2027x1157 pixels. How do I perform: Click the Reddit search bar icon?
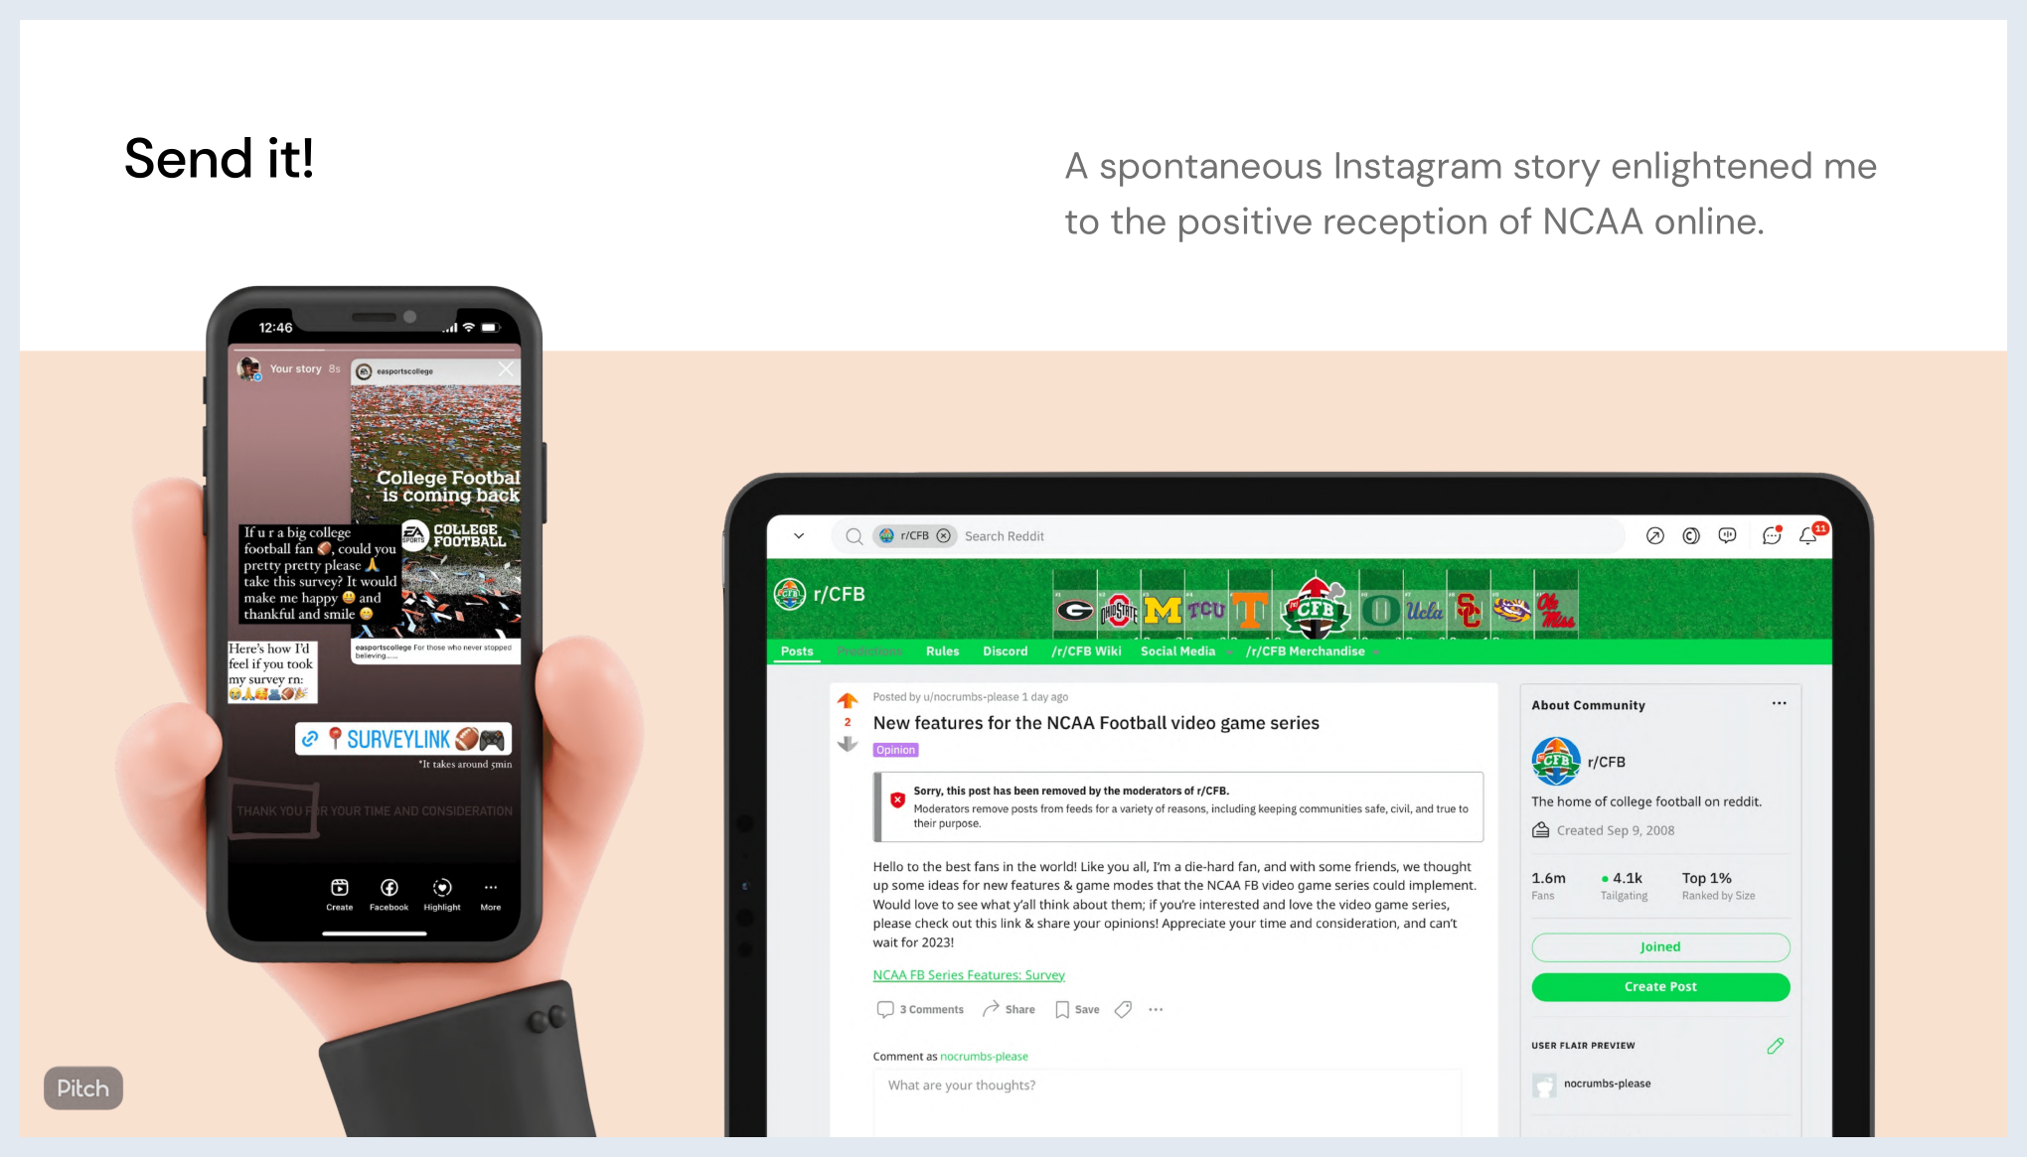pyautogui.click(x=854, y=536)
